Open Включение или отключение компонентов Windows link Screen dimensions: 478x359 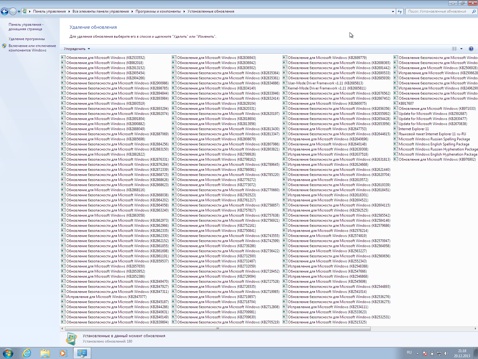32,48
